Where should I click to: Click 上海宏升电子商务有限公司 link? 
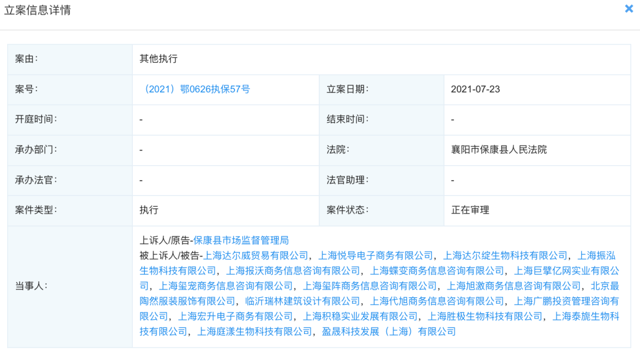[235, 316]
